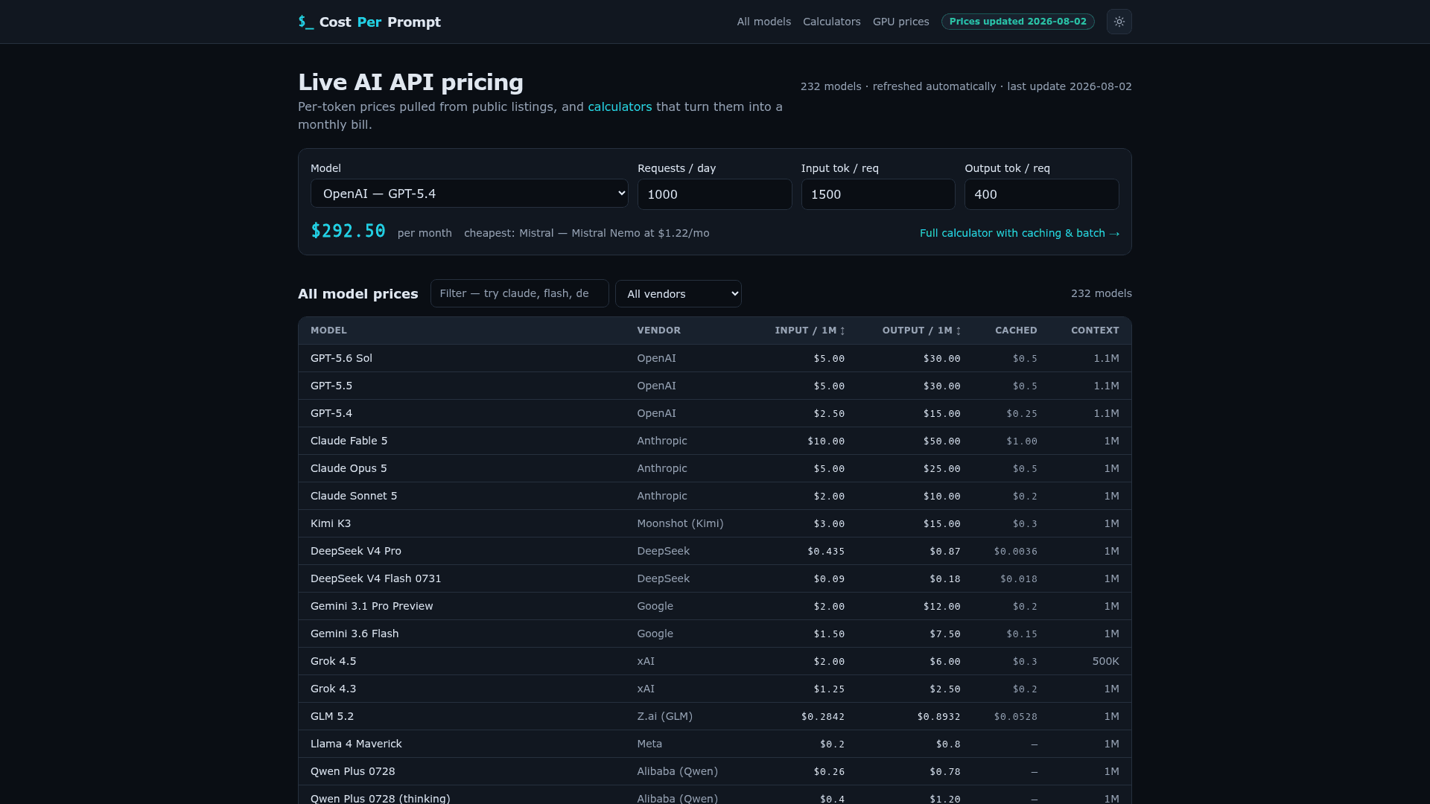Click the Context column header
Viewport: 1430px width, 804px height.
click(x=1095, y=331)
